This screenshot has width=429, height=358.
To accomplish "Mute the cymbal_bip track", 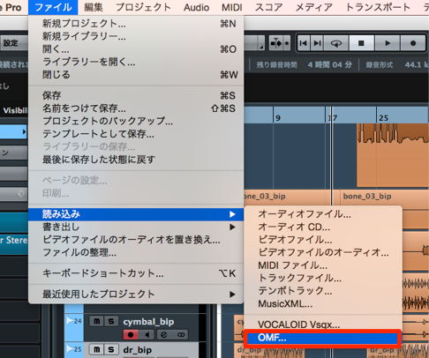I will click(96, 321).
